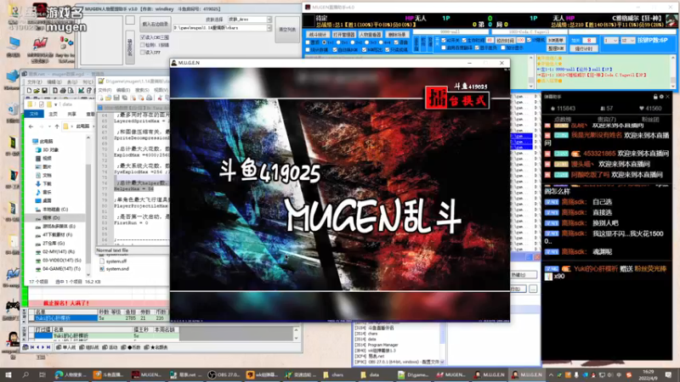Open the 搜索(S) menu in text editor
This screenshot has height=382, width=680.
point(142,90)
